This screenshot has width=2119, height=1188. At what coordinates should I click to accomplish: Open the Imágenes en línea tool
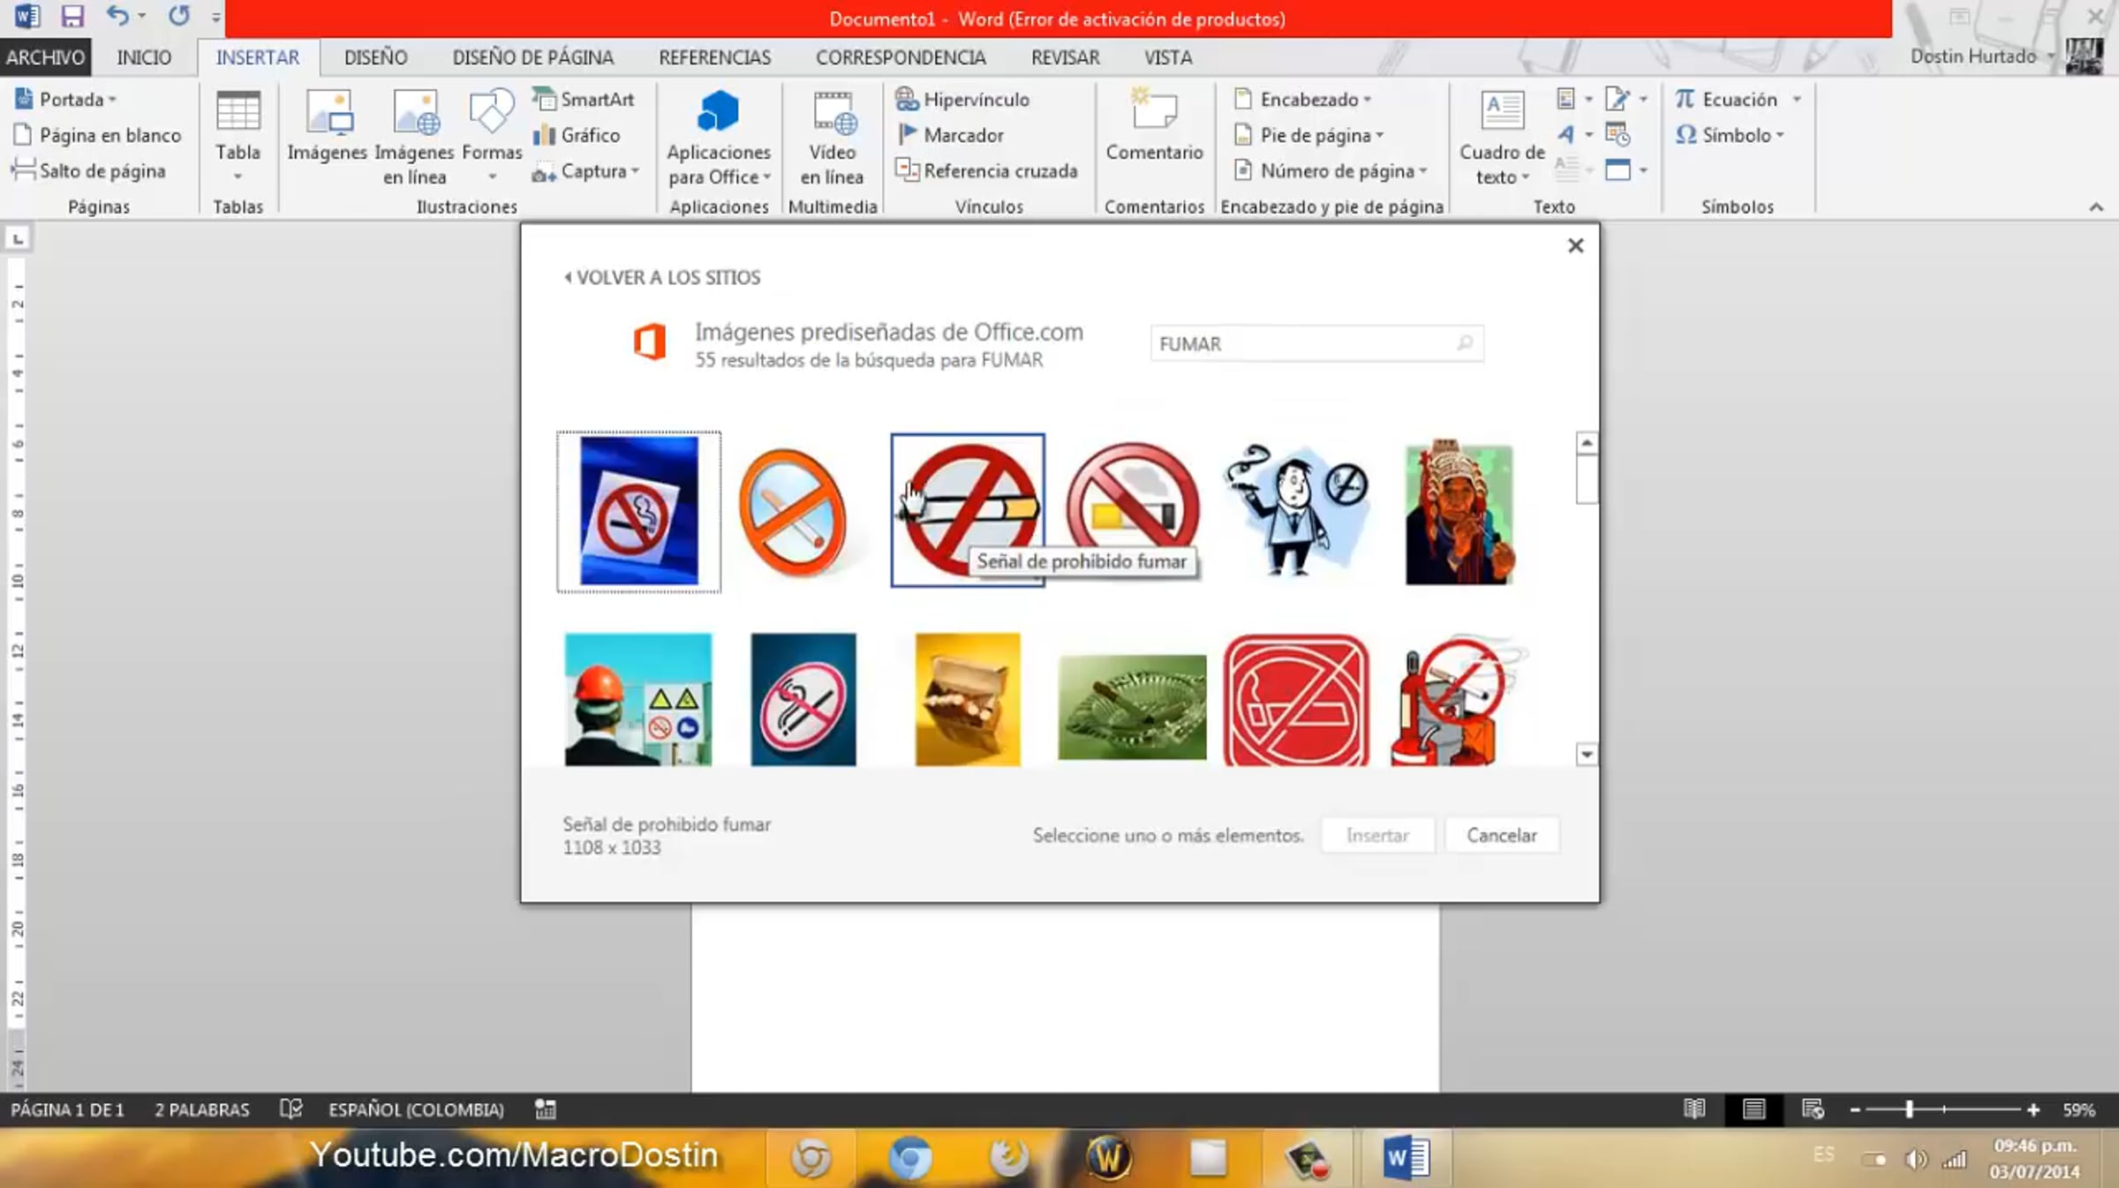click(x=414, y=138)
